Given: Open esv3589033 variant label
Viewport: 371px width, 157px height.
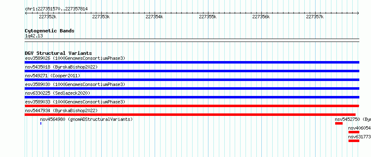Looking at the screenshot, I should click(75, 102).
